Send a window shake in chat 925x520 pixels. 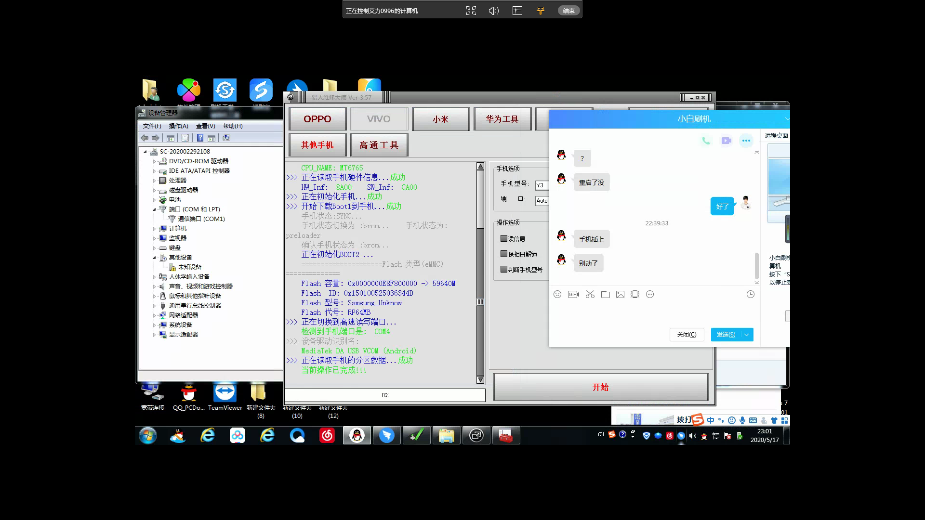635,294
